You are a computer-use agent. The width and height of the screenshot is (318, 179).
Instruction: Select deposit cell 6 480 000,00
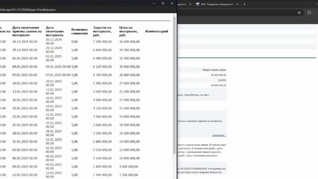click(102, 58)
